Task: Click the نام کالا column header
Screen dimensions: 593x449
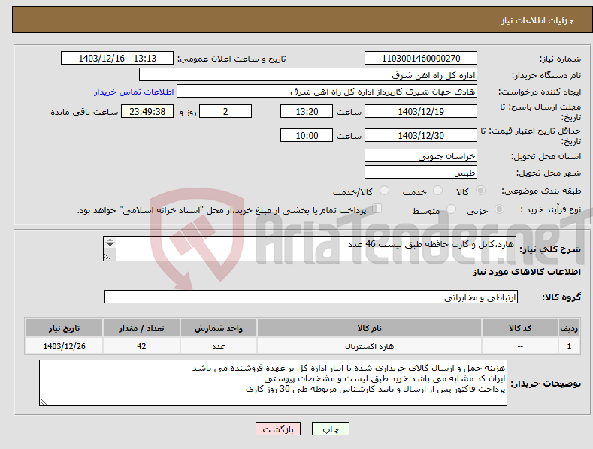Action: tap(369, 328)
